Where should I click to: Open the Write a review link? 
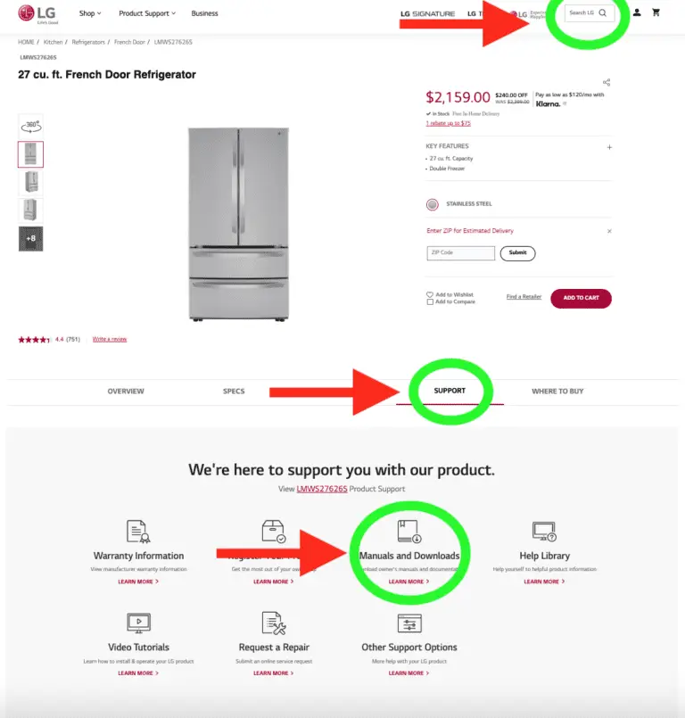(x=111, y=338)
